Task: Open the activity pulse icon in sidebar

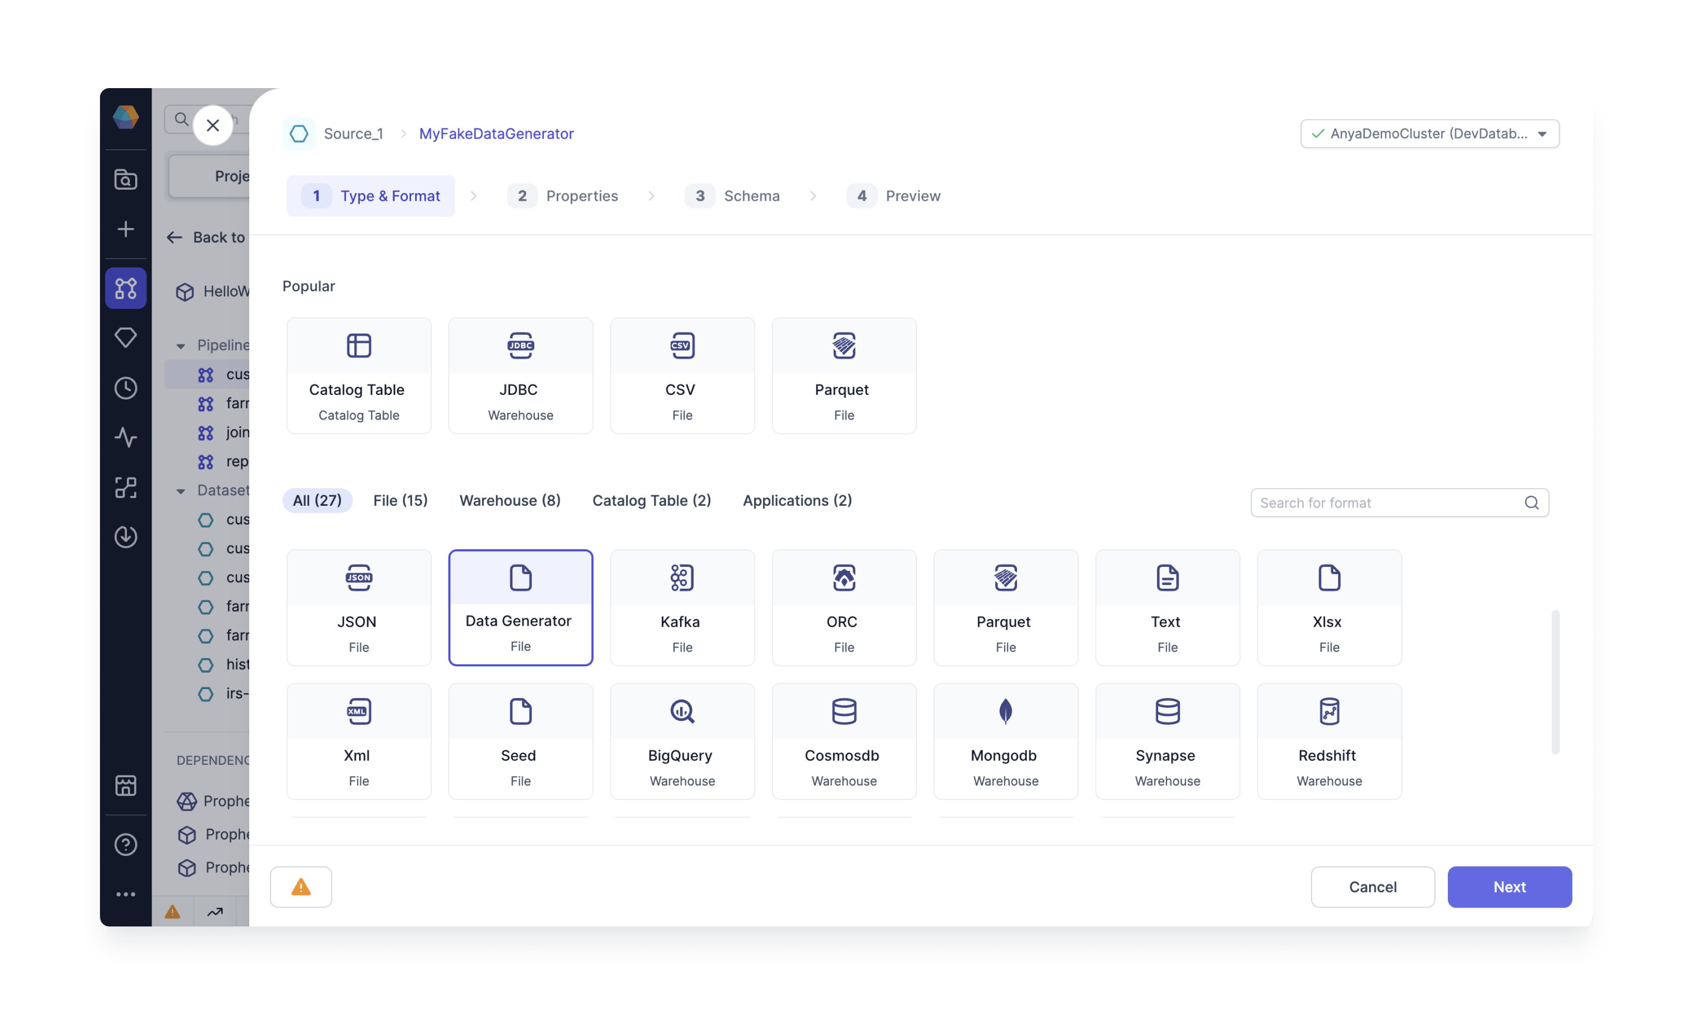Action: pyautogui.click(x=126, y=437)
